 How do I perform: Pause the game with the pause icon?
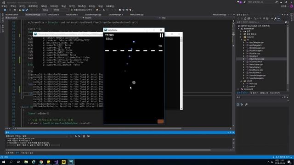(x=161, y=35)
